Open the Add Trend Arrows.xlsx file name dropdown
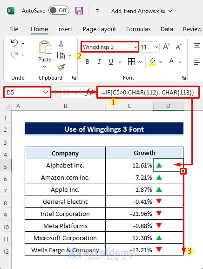The image size is (203, 269). (170, 11)
